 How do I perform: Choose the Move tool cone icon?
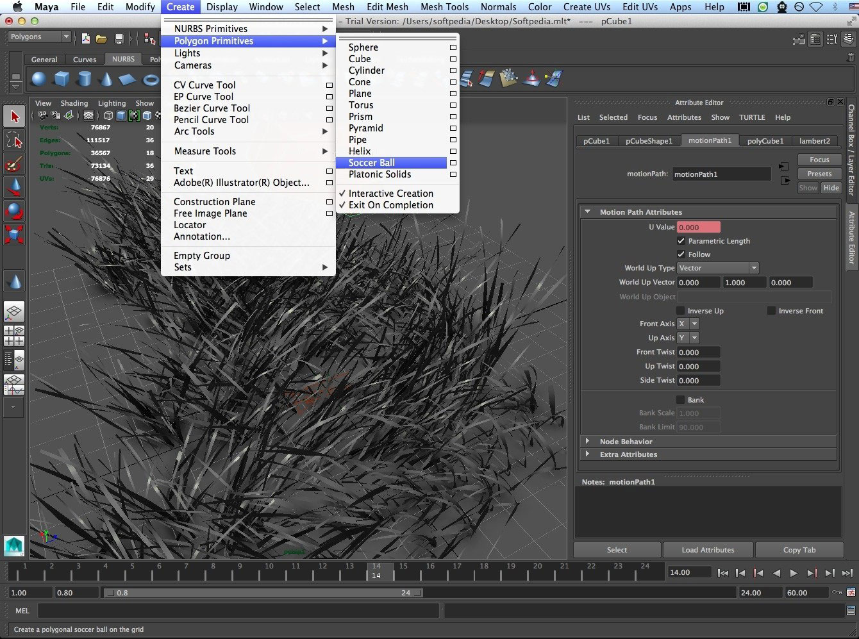click(14, 187)
